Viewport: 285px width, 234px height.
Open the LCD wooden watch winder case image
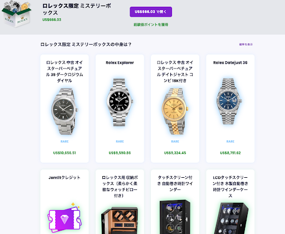click(231, 218)
